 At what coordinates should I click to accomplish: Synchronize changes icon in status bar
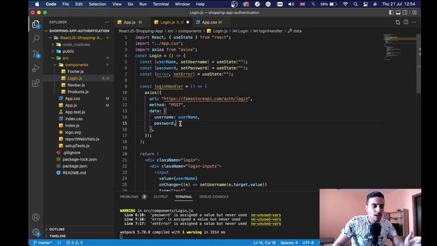point(59,243)
